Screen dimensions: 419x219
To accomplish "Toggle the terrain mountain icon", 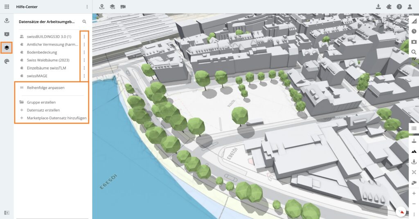I will (414, 151).
